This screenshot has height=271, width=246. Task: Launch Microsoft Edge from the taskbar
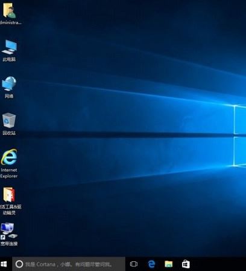[151, 264]
